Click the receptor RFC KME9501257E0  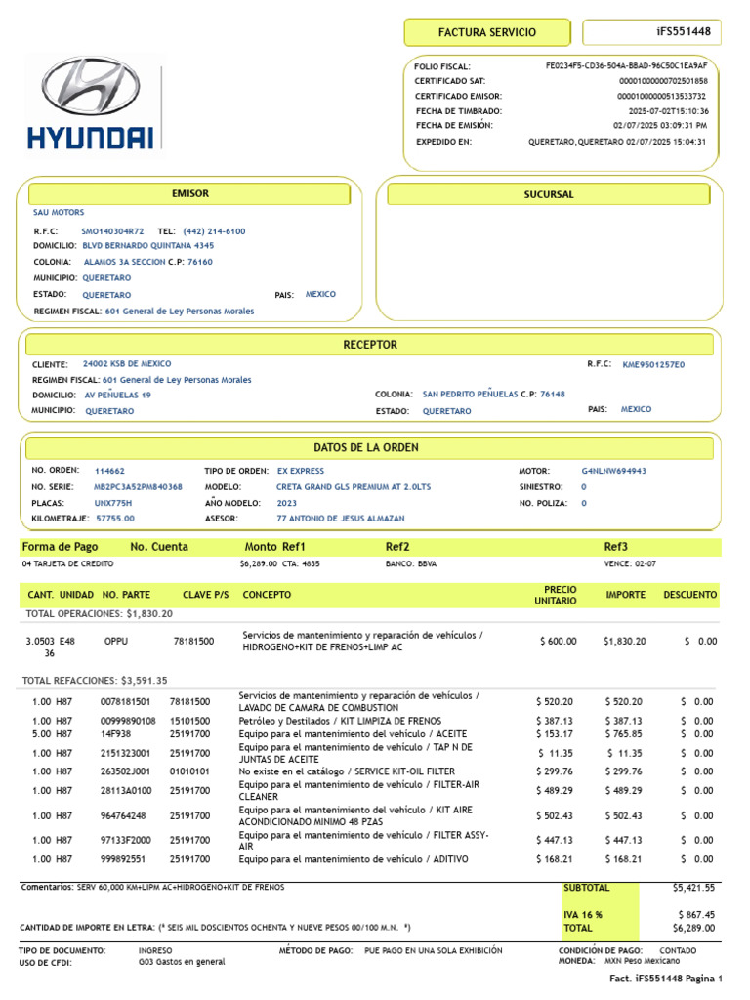[x=653, y=365]
